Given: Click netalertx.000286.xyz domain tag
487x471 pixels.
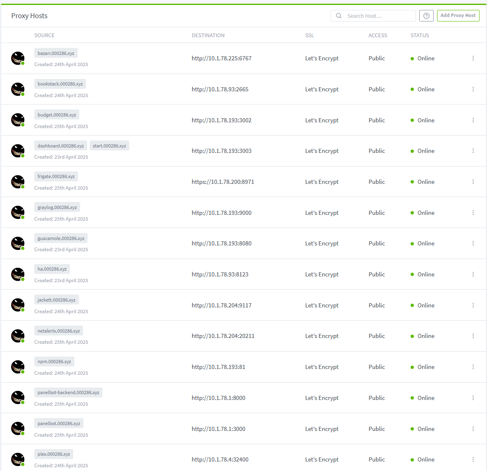Looking at the screenshot, I should click(x=59, y=331).
